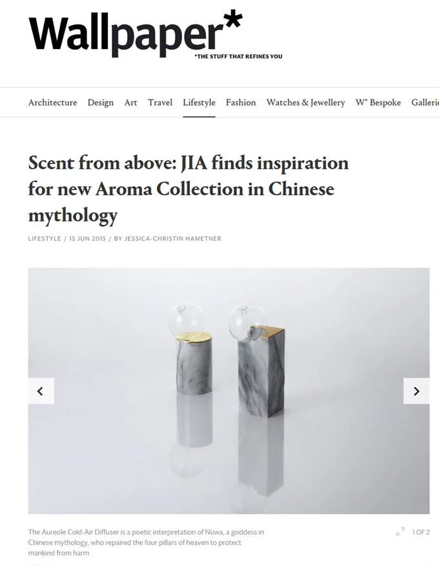Screen dimensions: 439x570
Task: Click the 15 JUN 2015 date text
Action: (x=87, y=238)
